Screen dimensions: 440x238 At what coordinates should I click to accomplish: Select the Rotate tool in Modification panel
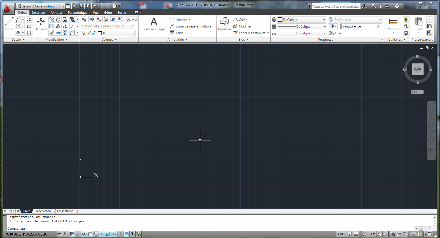pyautogui.click(x=58, y=20)
